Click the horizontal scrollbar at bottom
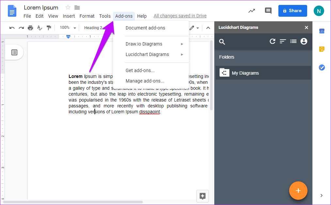331x205 pixels. pyautogui.click(x=73, y=202)
